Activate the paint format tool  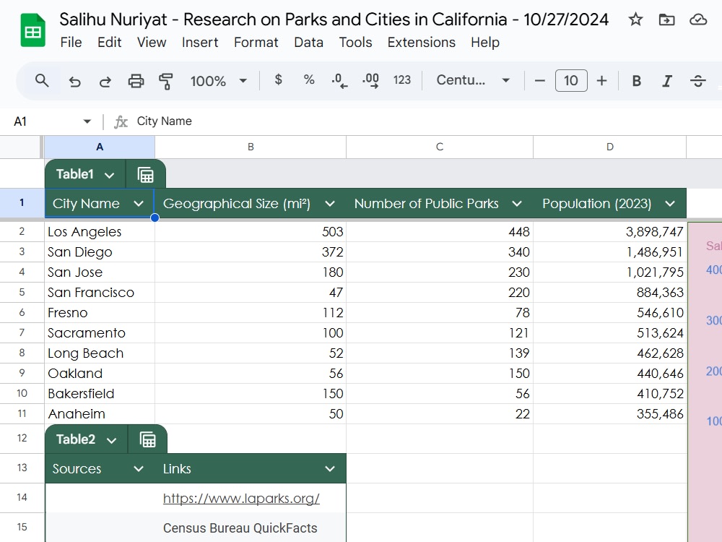pos(166,81)
